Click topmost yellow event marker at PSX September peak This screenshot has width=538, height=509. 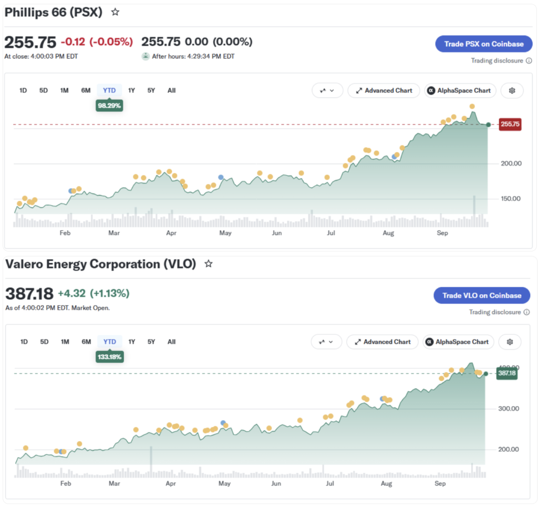(472, 106)
